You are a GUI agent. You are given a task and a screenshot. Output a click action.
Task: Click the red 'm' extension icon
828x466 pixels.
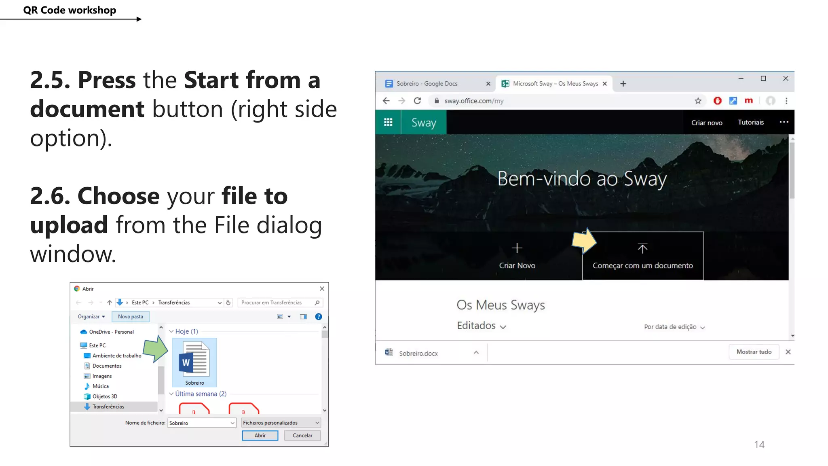coord(748,101)
